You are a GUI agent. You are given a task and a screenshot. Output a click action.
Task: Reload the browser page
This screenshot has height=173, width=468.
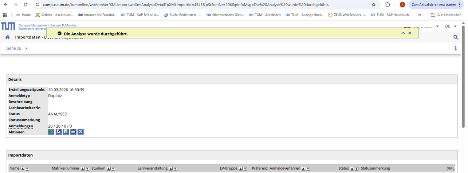[25, 5]
